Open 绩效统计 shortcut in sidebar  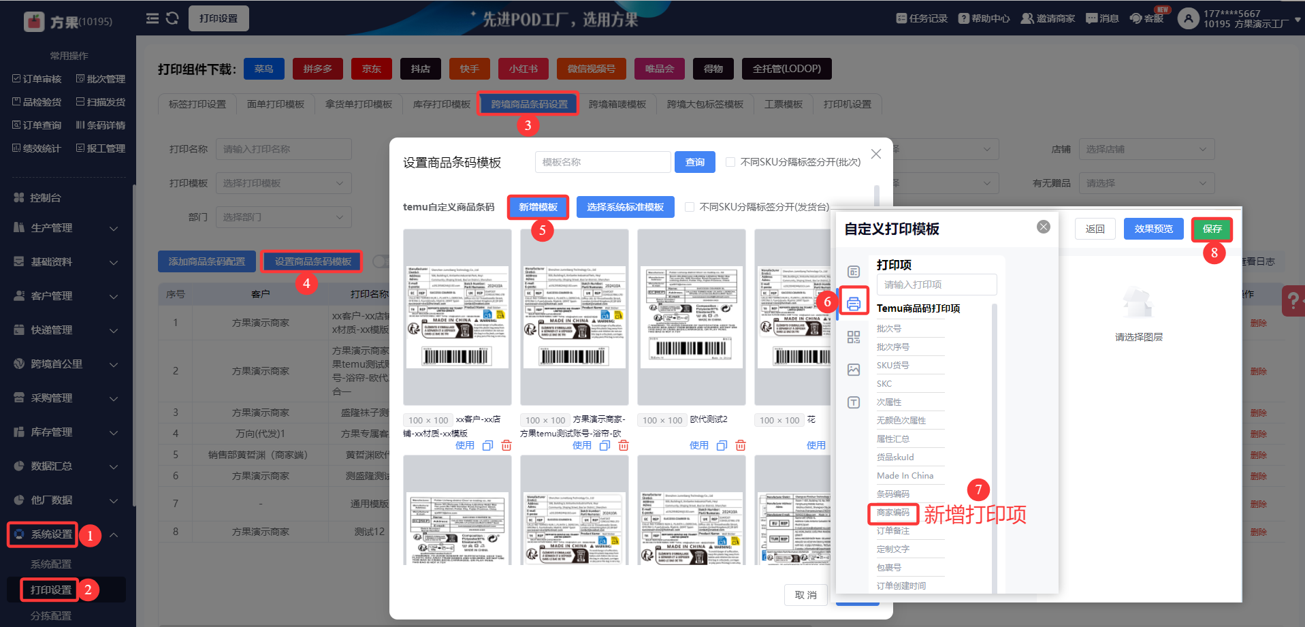(x=37, y=148)
